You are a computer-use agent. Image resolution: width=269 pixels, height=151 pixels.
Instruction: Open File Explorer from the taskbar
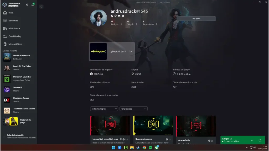[x=132, y=148]
